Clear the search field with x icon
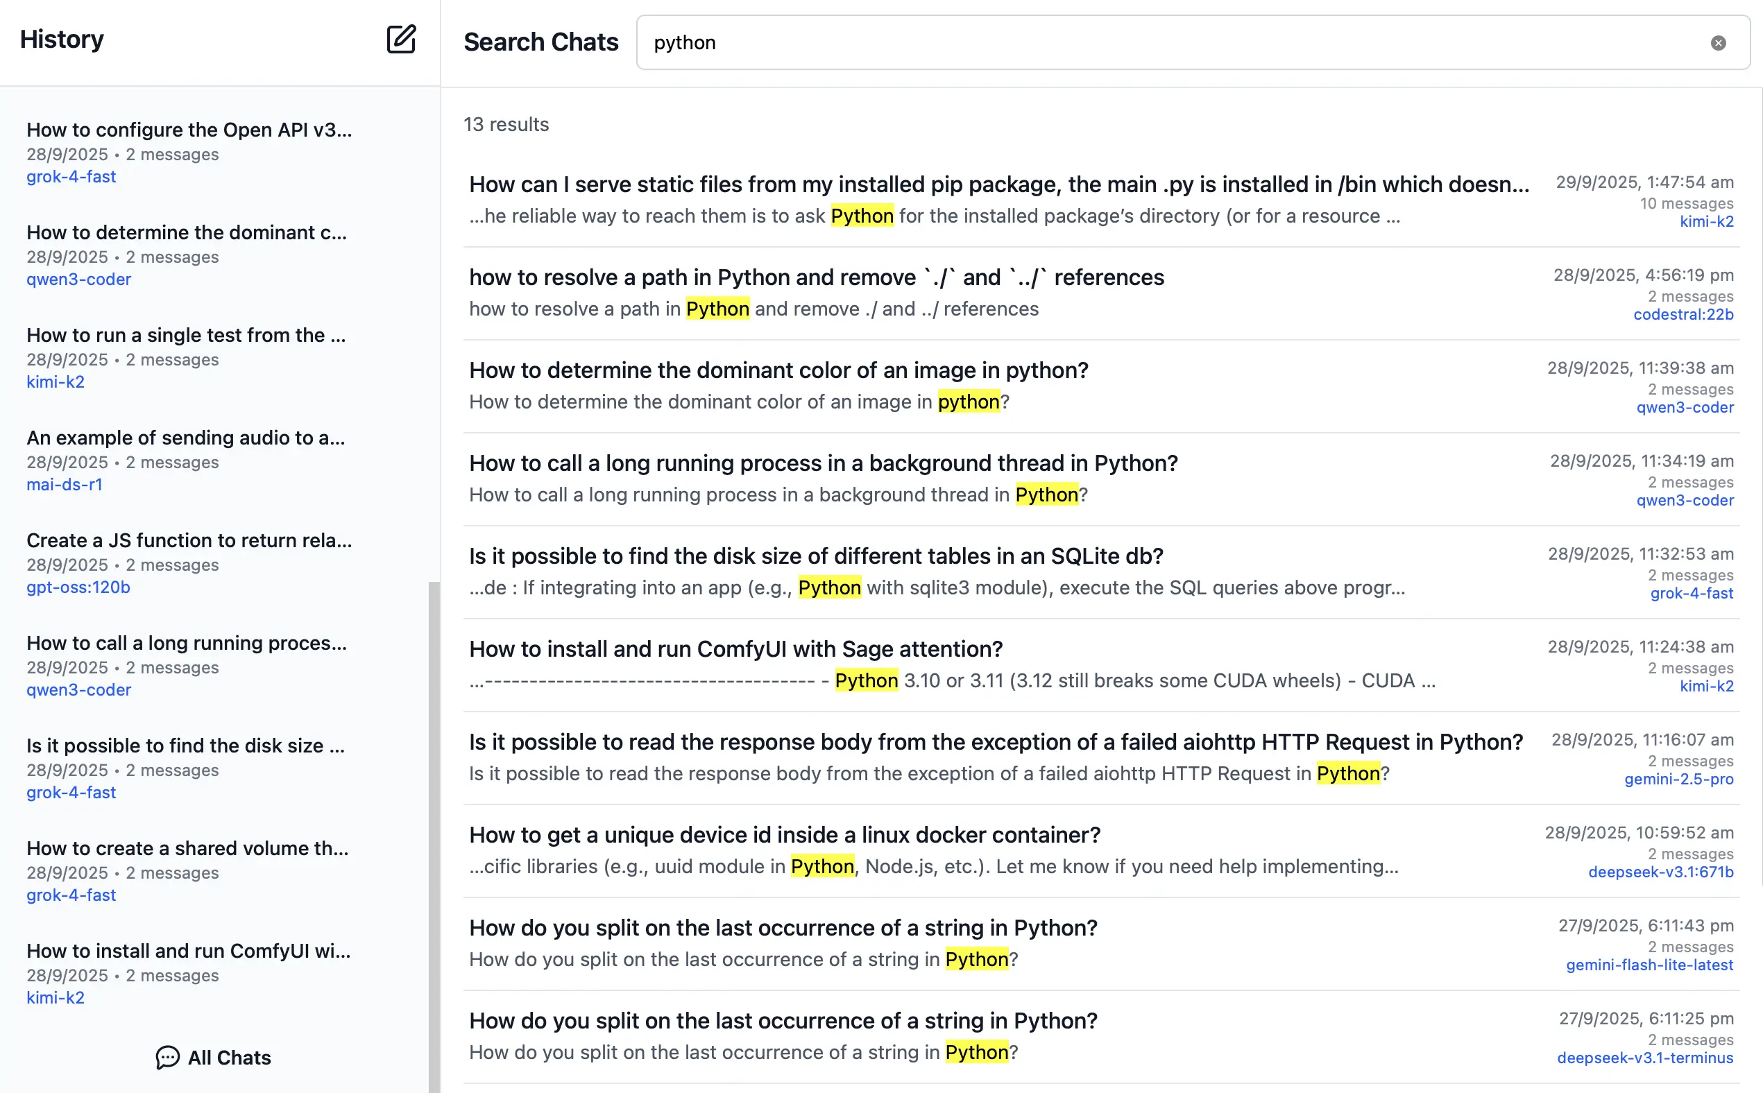 (x=1718, y=44)
